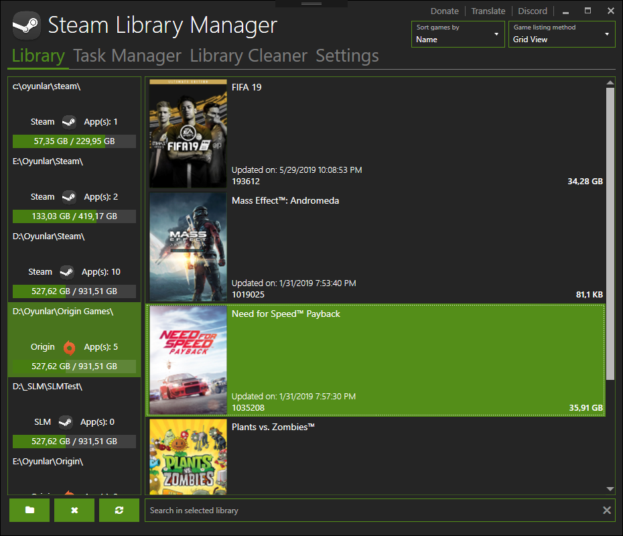Image resolution: width=623 pixels, height=536 pixels.
Task: Switch to the Task Manager tab
Action: (127, 56)
